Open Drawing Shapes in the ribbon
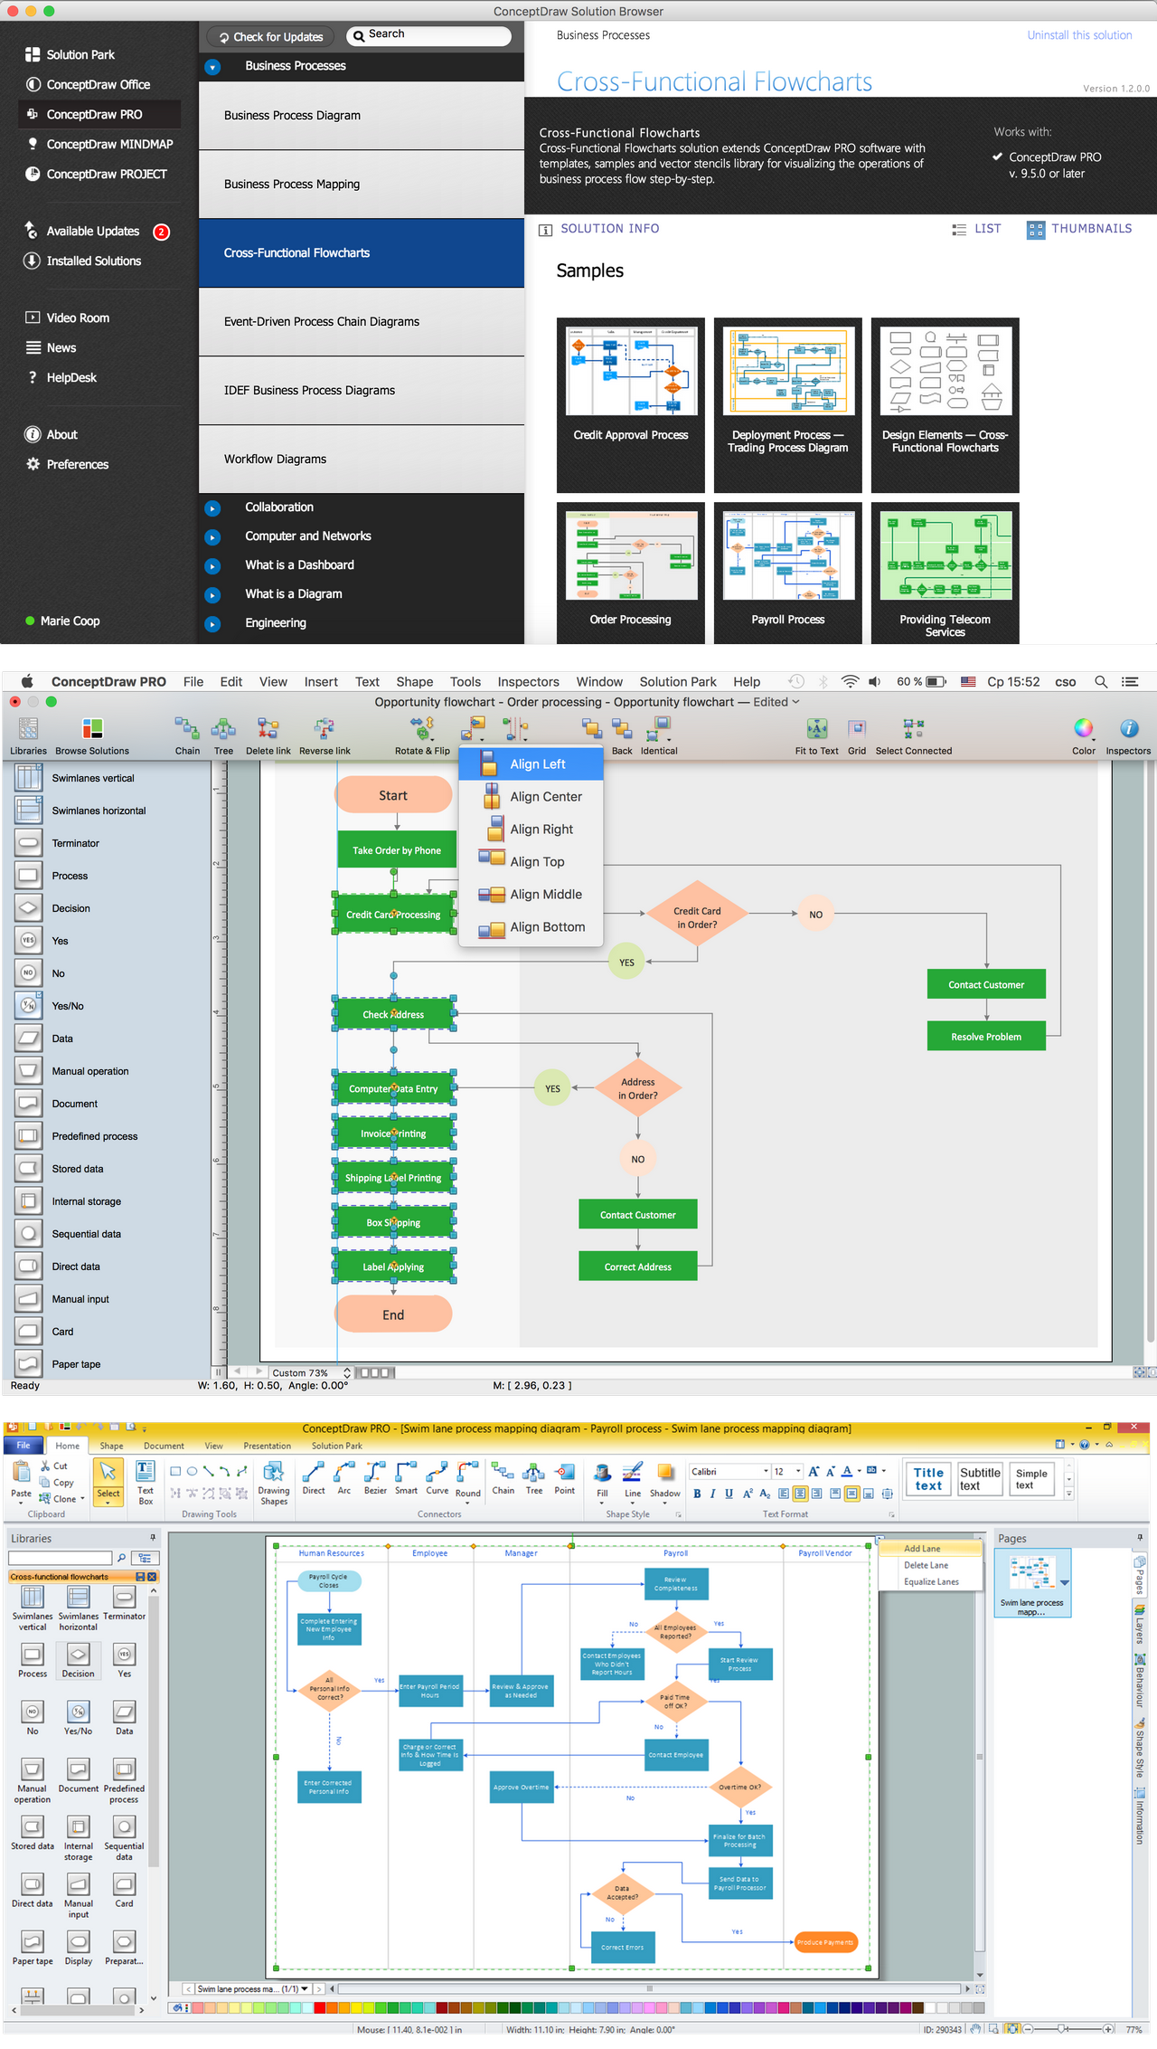 coord(274,1483)
